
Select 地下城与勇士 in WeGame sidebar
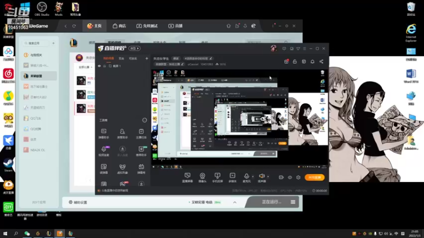pyautogui.click(x=39, y=87)
